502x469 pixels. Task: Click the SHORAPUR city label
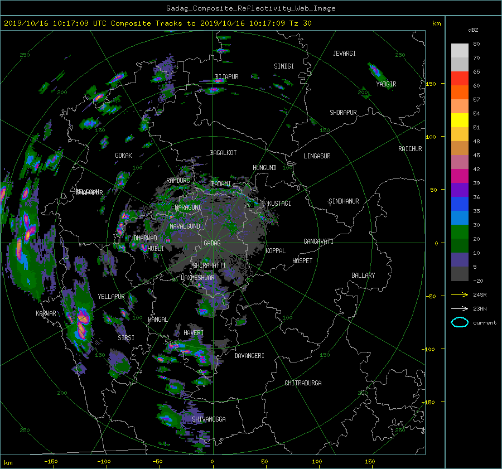pos(343,113)
